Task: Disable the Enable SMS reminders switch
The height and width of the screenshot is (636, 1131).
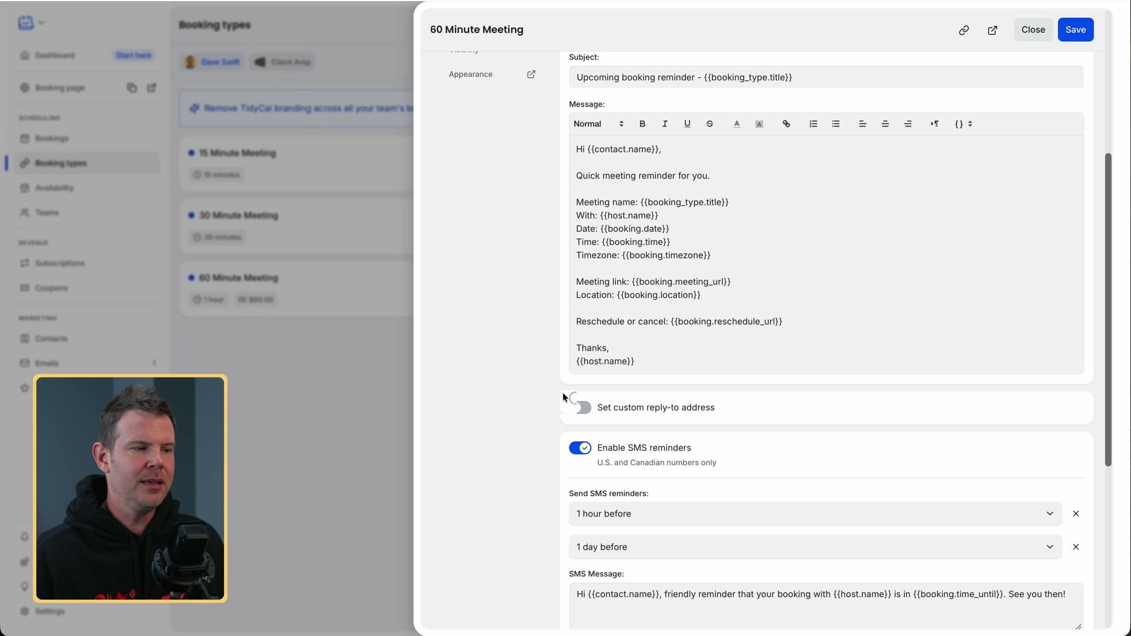Action: [x=580, y=448]
